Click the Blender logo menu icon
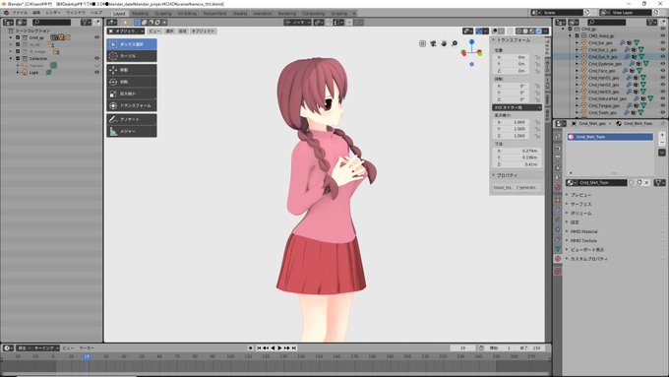This screenshot has width=669, height=377. (x=6, y=13)
